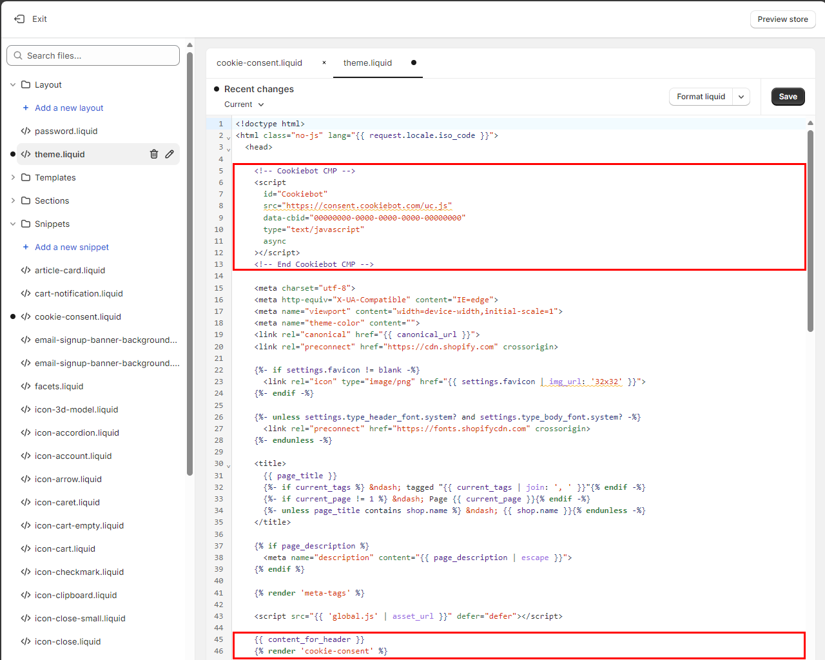Open the Current version dropdown
Screen dimensions: 825x660
(x=244, y=104)
